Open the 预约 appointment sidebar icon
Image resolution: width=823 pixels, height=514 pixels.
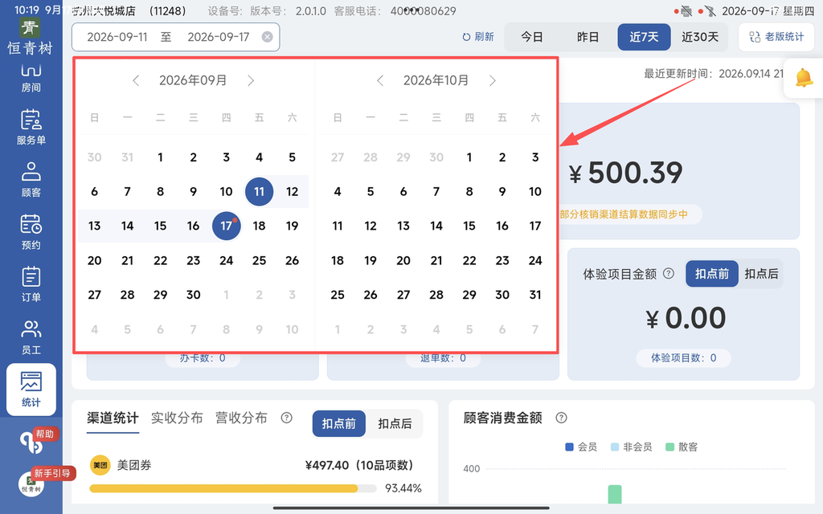31,232
